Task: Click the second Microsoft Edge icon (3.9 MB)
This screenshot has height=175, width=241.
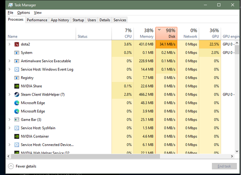Action: (17, 111)
